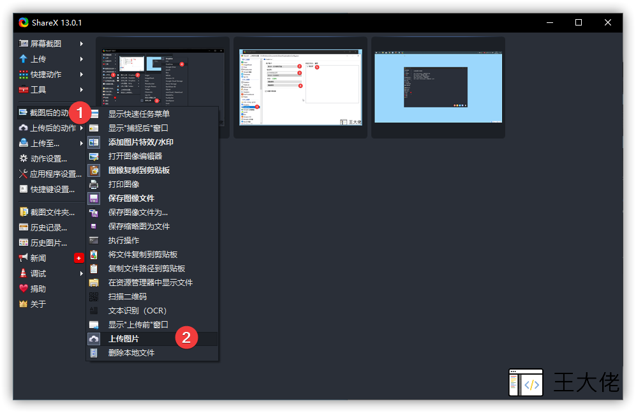Click the terminal icon beside 执行操作
Image resolution: width=636 pixels, height=413 pixels.
pyautogui.click(x=94, y=241)
